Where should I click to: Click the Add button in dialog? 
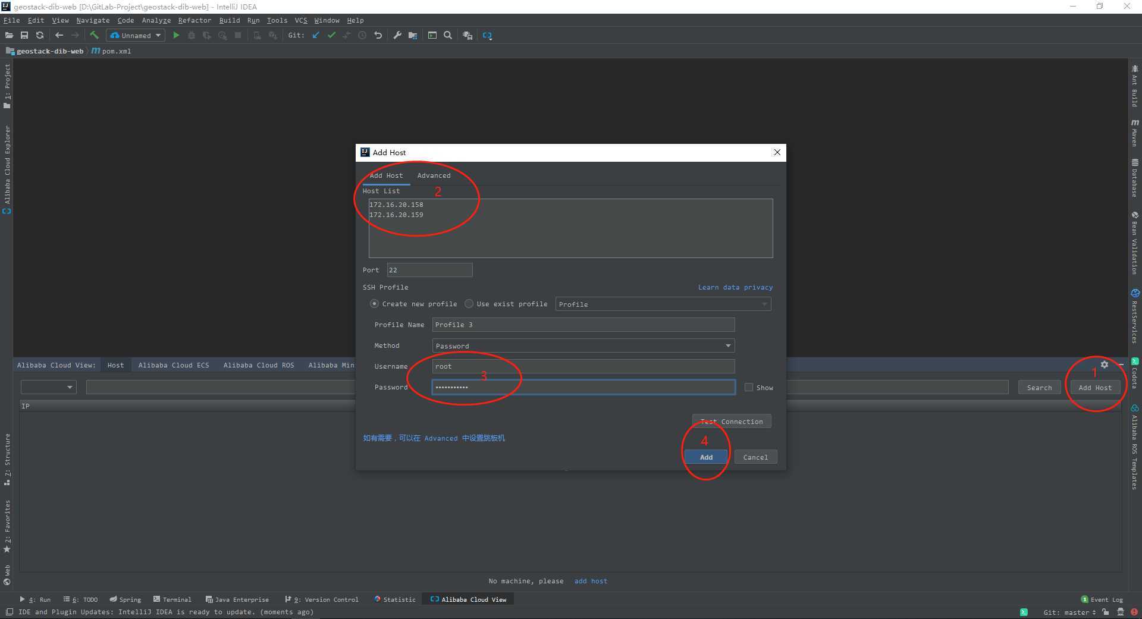(706, 457)
